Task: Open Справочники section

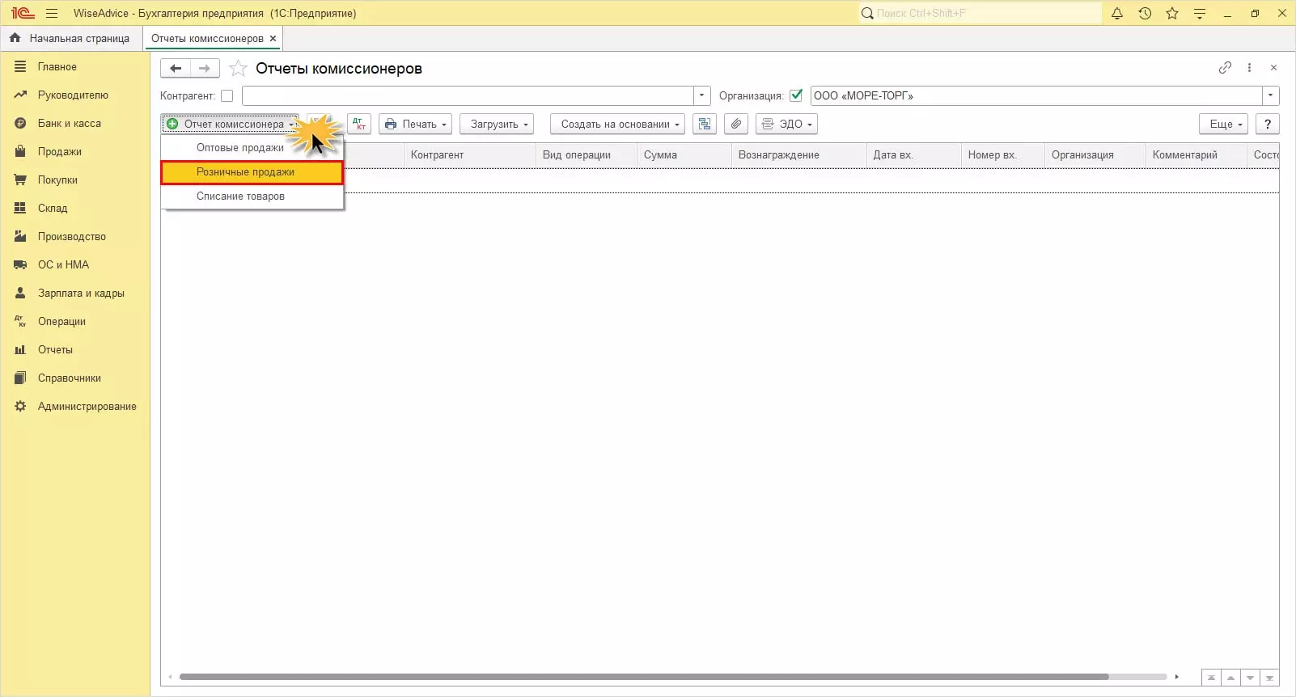Action: (x=70, y=378)
